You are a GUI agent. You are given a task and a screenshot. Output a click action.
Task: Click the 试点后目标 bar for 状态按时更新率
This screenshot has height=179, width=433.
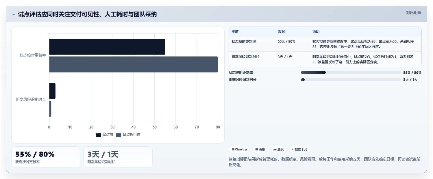pyautogui.click(x=133, y=64)
